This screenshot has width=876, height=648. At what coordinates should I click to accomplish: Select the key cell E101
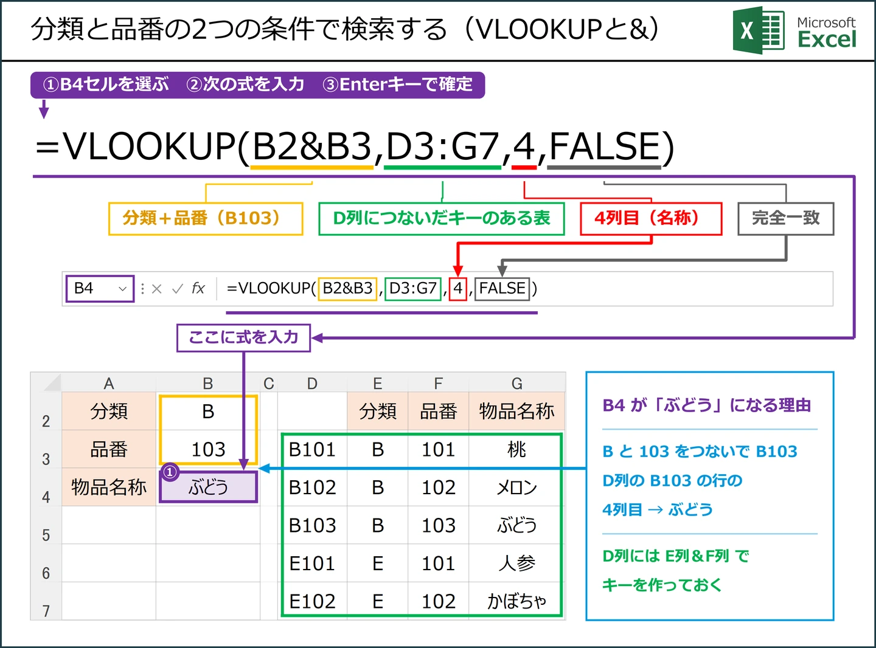(x=312, y=563)
